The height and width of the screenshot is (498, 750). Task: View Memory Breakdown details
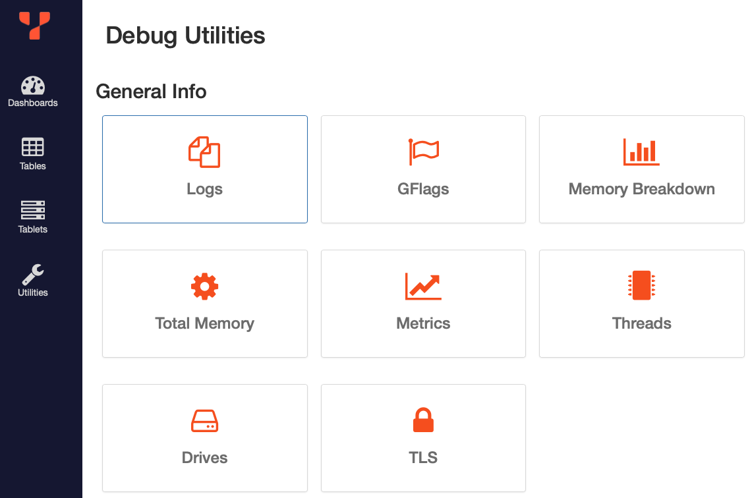coord(641,169)
